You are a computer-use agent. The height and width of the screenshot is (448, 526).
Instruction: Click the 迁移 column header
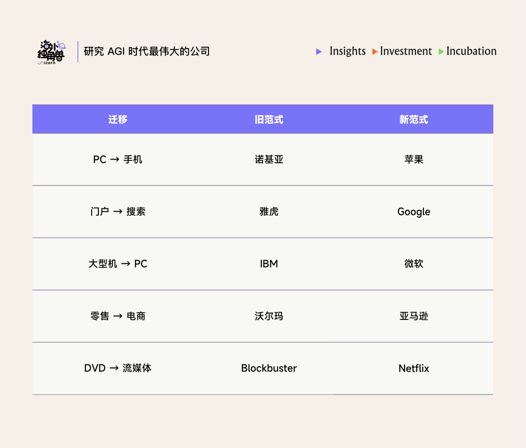[118, 119]
